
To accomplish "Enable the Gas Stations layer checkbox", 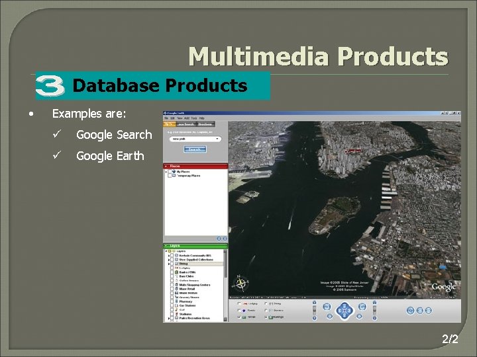I will coord(172,305).
